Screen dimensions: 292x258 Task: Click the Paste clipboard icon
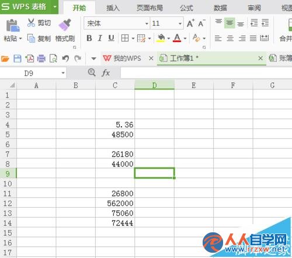tap(13, 25)
